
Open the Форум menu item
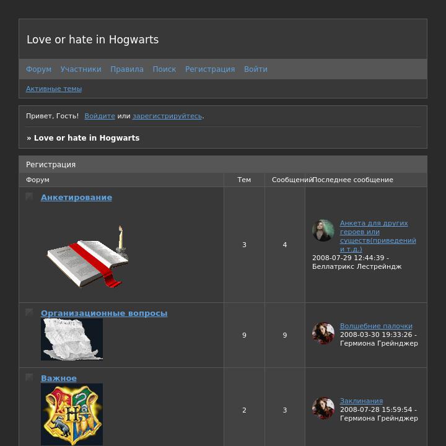(38, 69)
